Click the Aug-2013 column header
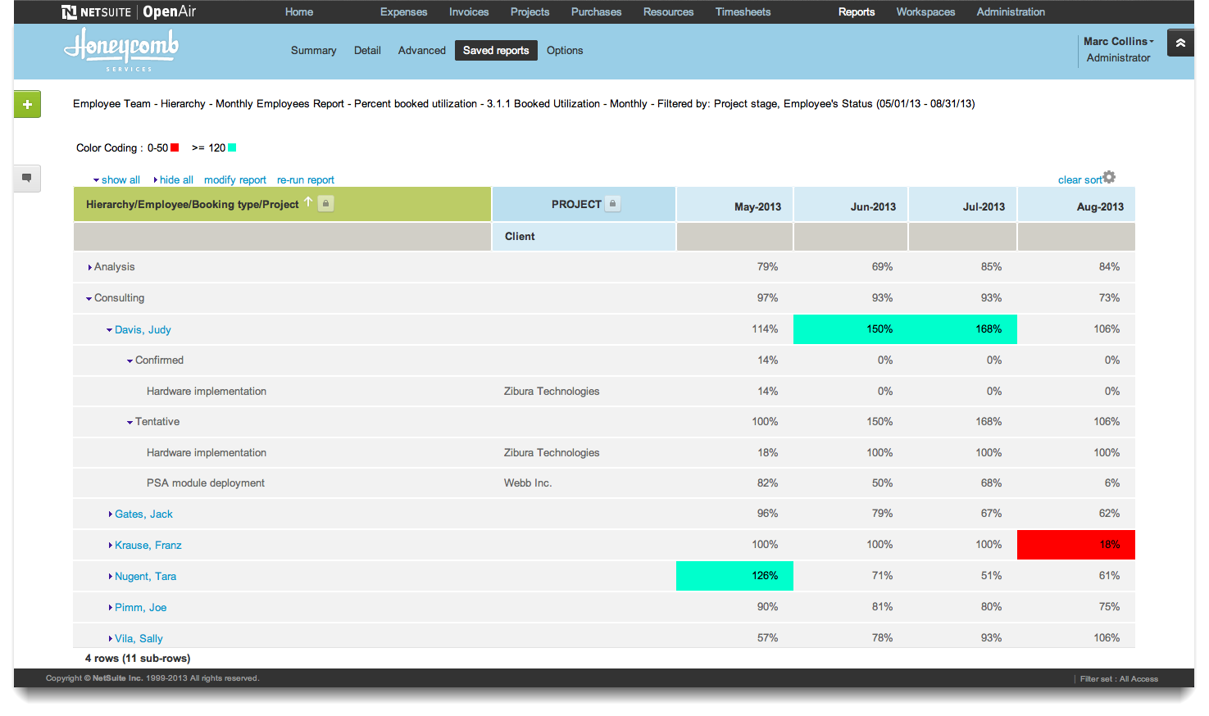This screenshot has height=716, width=1209. pos(1076,204)
